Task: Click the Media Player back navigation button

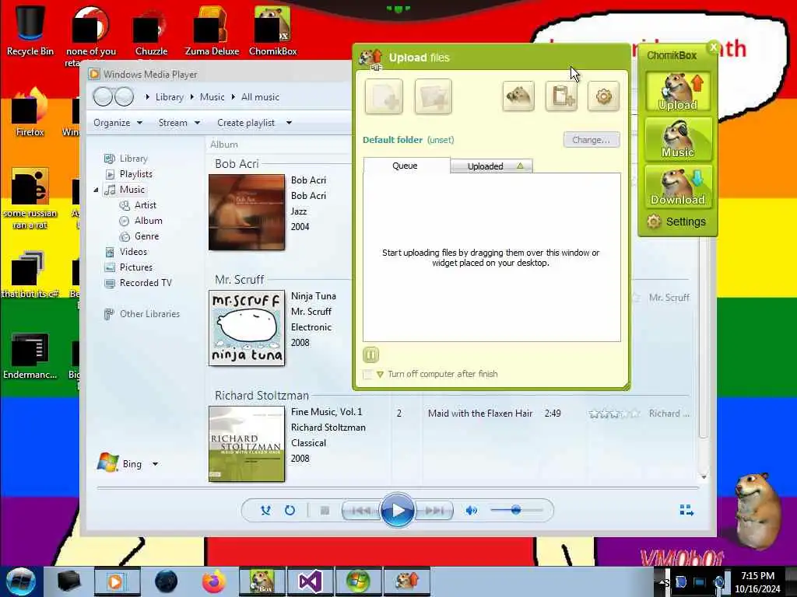Action: (103, 96)
